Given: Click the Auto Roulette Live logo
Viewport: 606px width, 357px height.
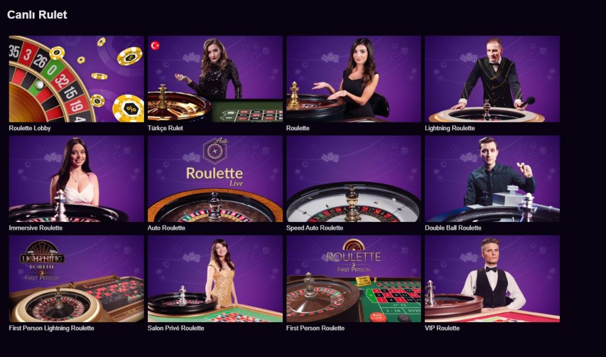Looking at the screenshot, I should click(215, 162).
